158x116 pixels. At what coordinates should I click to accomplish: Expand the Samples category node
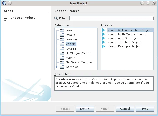[57, 67]
